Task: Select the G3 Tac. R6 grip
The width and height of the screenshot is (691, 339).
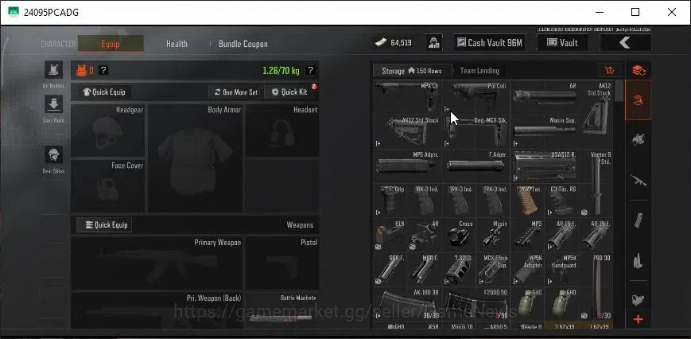Action: pyautogui.click(x=562, y=201)
